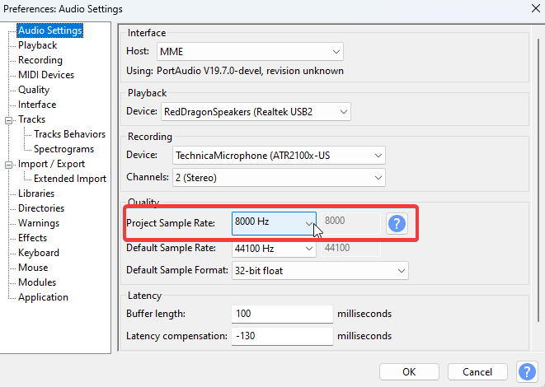Image resolution: width=545 pixels, height=387 pixels.
Task: Open the Default Sample Format dropdown
Action: pyautogui.click(x=320, y=271)
